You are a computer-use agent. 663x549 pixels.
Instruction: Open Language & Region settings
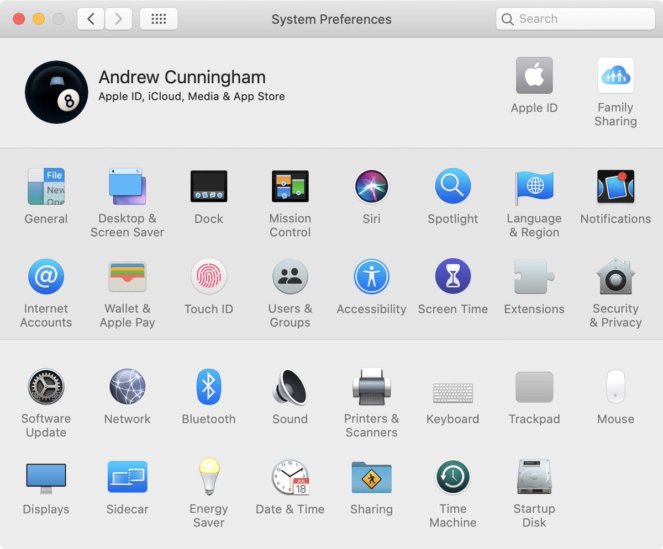click(x=534, y=188)
